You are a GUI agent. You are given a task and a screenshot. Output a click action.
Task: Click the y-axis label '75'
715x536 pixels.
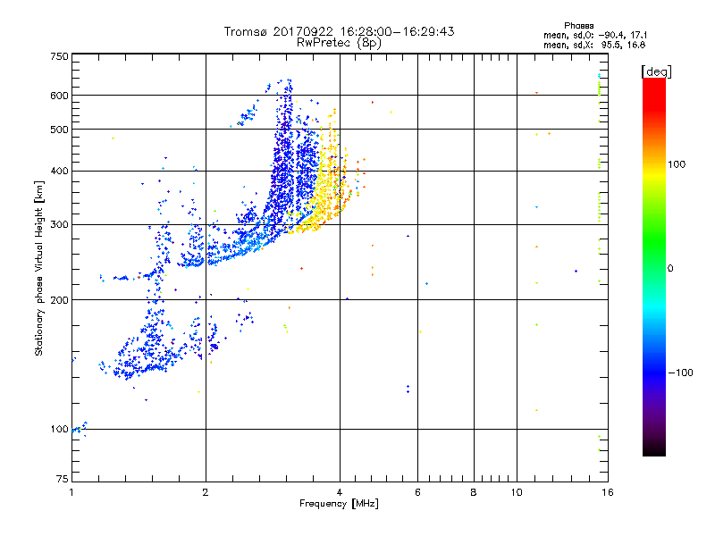[63, 479]
